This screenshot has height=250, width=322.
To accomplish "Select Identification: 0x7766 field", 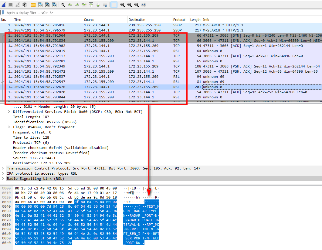I will pyautogui.click(x=45, y=122).
